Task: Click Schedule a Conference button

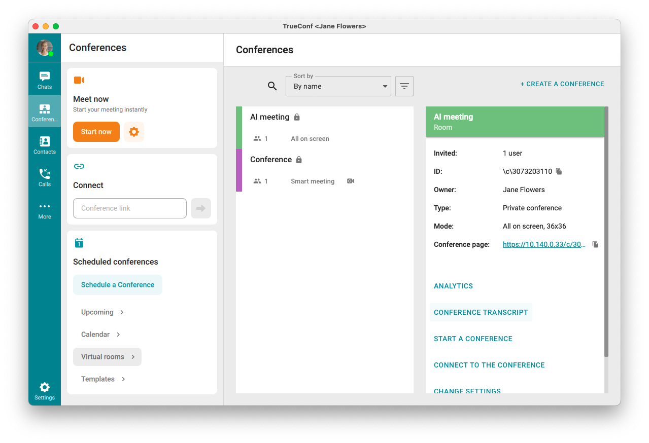Action: (x=118, y=285)
